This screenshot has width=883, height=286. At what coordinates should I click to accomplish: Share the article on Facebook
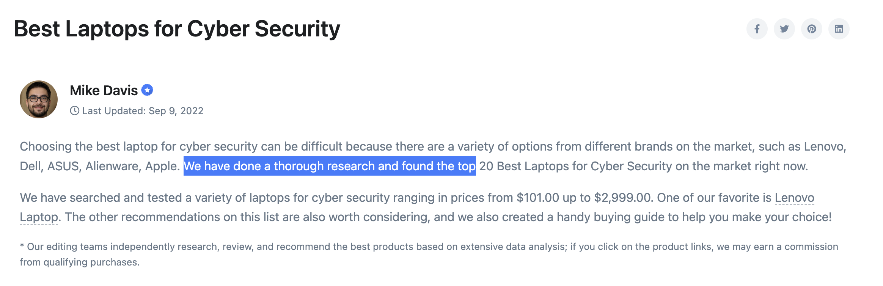757,29
